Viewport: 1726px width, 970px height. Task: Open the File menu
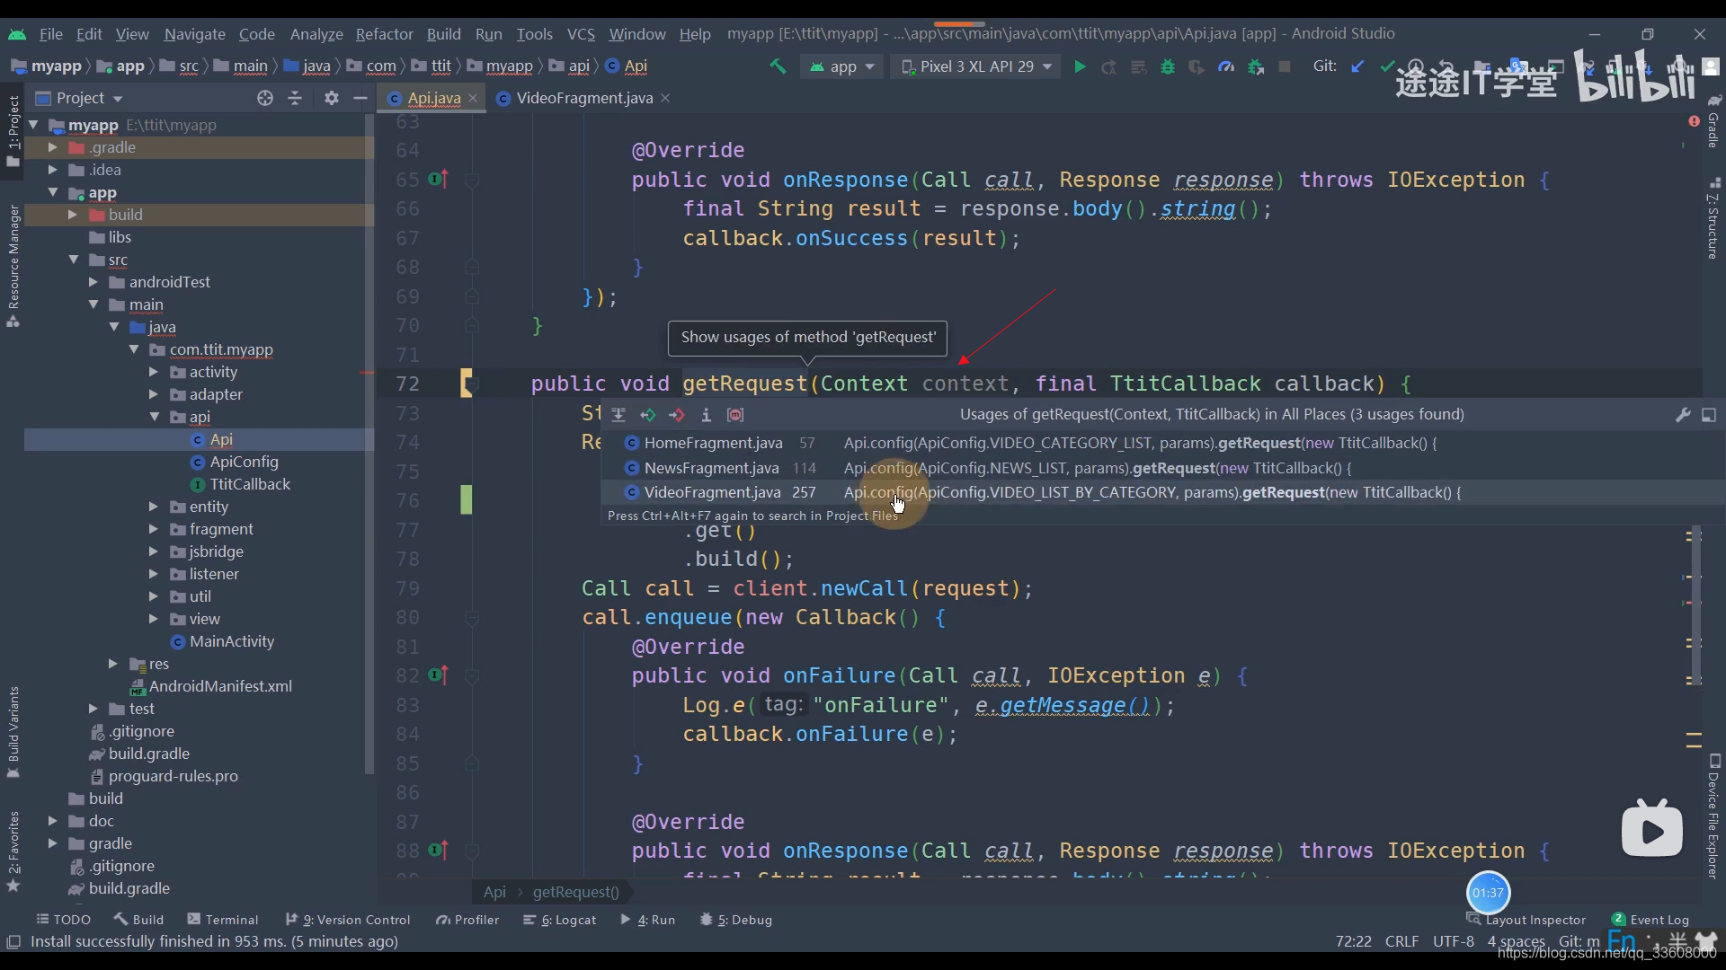click(x=50, y=34)
